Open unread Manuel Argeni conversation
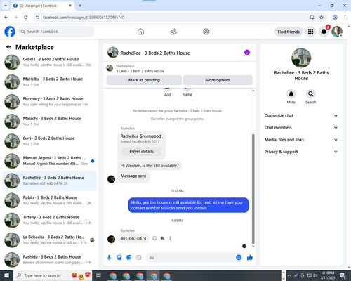351x281 pixels. [x=49, y=161]
